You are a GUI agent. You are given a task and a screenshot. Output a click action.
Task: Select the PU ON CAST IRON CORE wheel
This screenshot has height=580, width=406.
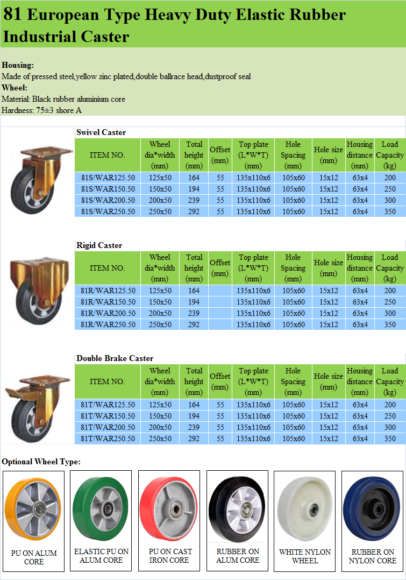tap(169, 508)
